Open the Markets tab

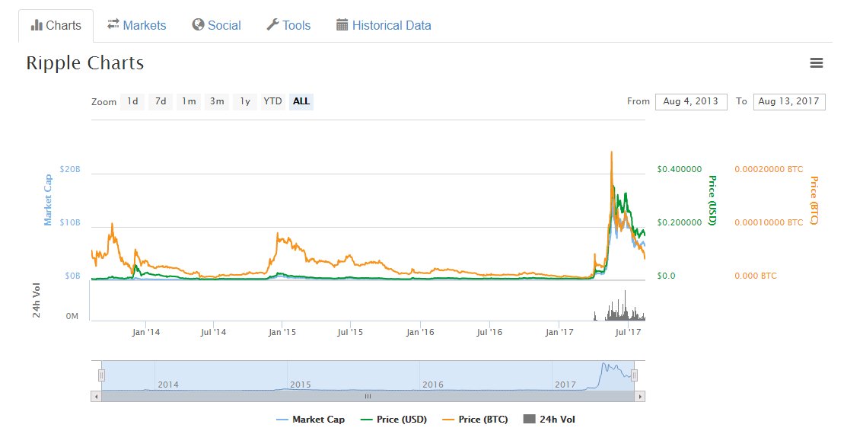click(x=136, y=25)
